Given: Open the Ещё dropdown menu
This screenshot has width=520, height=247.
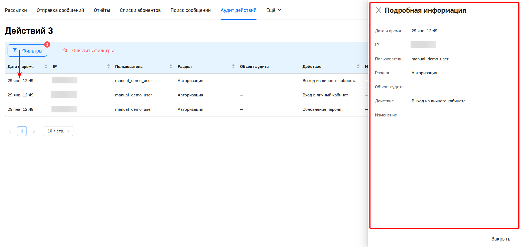Looking at the screenshot, I should pyautogui.click(x=274, y=10).
